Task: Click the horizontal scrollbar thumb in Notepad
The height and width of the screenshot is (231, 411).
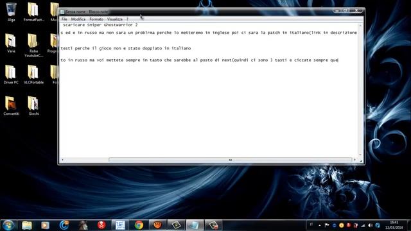Action: pos(230,160)
